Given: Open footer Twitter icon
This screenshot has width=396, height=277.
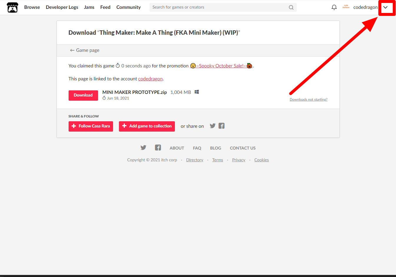Looking at the screenshot, I should (143, 148).
